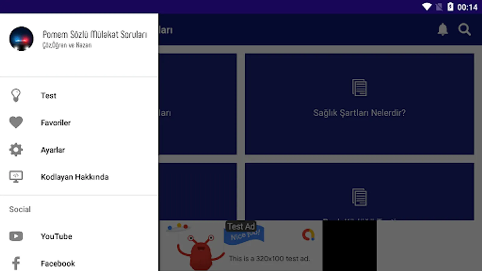
Task: Click the AdMob logo in the ad banner
Action: 308,235
